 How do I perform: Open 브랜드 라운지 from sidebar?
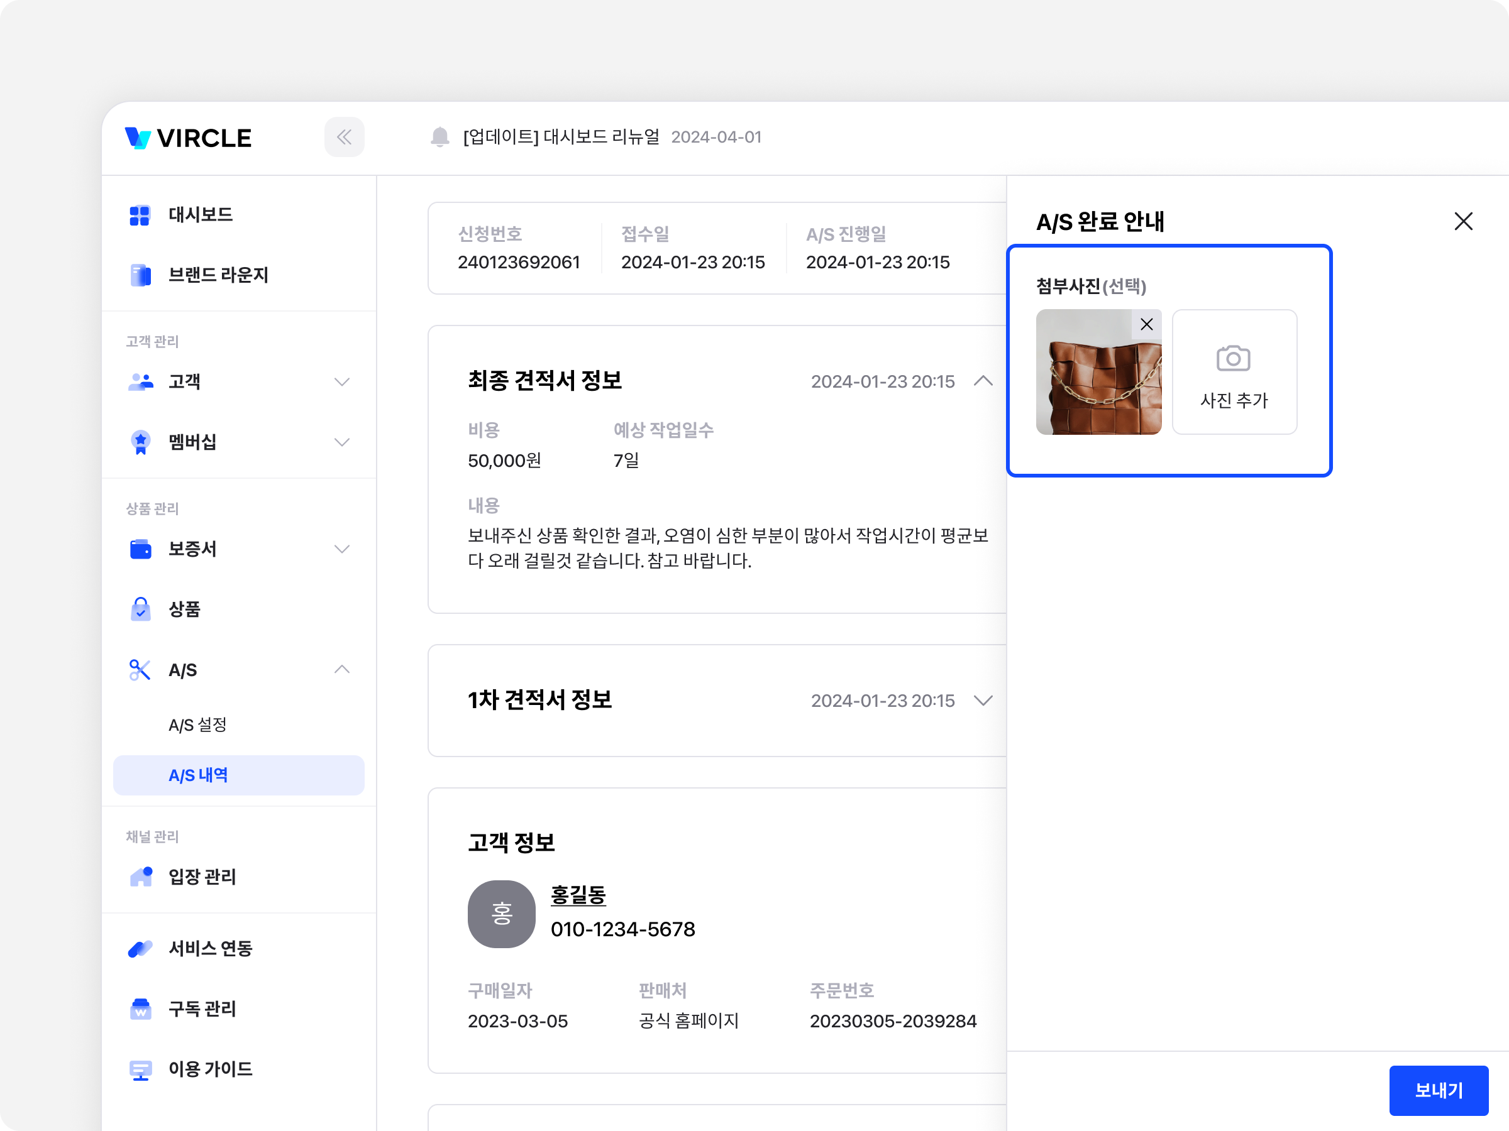[218, 275]
